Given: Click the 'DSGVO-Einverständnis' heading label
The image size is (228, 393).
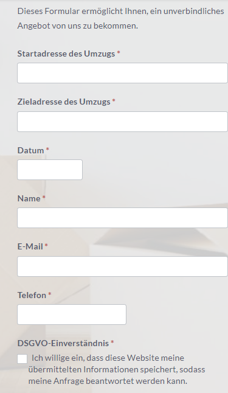Looking at the screenshot, I should 63,343.
